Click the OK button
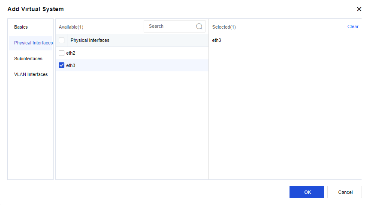Screen dimensions: 368x205 [x=307, y=192]
